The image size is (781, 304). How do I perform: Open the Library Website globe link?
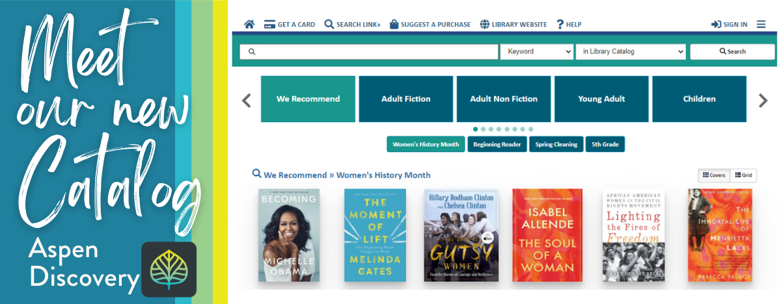click(x=485, y=25)
